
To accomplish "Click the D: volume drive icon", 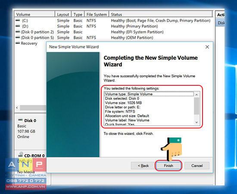I will click(18, 26).
